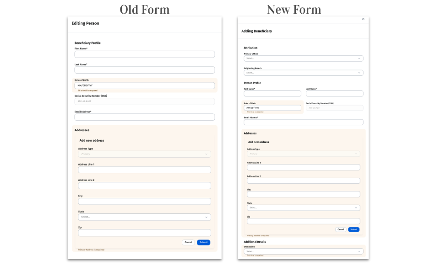Expand the Originating Branch dropdown
The image size is (441, 266).
coord(303,73)
